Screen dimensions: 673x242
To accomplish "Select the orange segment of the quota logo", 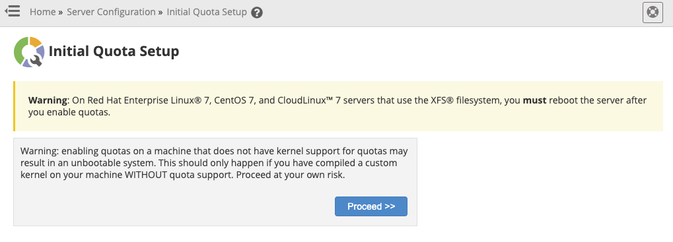I will click(x=36, y=42).
